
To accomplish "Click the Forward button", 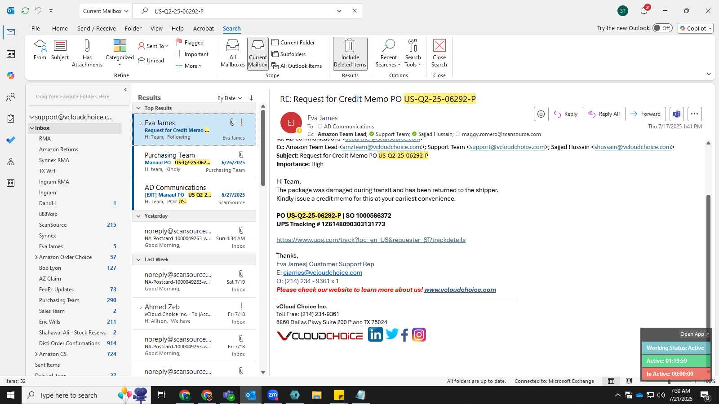I will [x=645, y=114].
